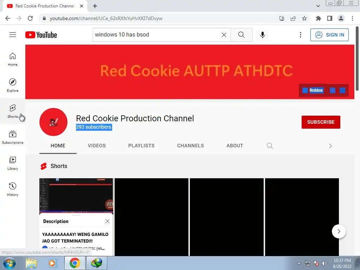This screenshot has height=270, width=360.
Task: Show next Shorts with the round arrow
Action: click(339, 231)
